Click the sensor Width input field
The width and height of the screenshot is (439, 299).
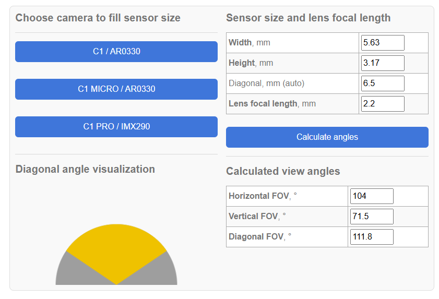(383, 43)
